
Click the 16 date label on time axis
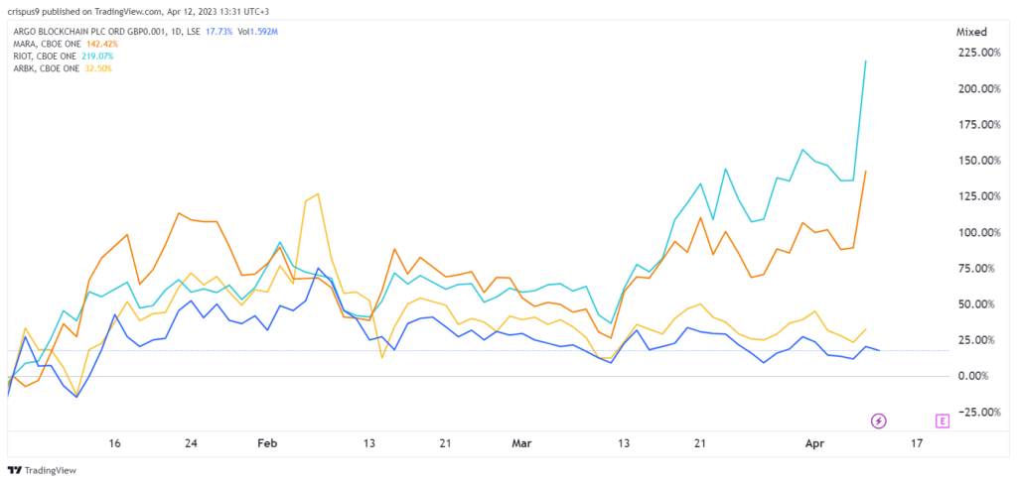115,443
